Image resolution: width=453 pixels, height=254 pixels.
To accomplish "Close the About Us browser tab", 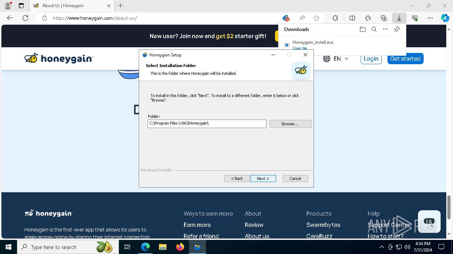I will click(x=109, y=6).
